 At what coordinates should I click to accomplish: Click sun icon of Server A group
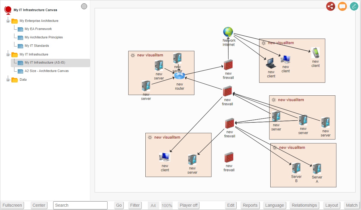[275, 148]
